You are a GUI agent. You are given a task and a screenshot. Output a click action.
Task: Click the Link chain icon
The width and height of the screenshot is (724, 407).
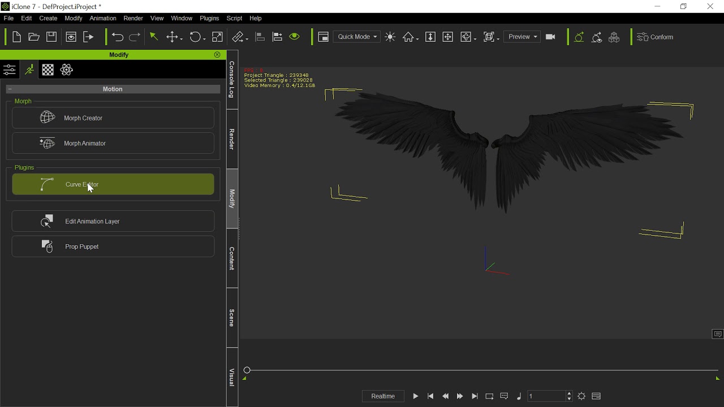click(x=239, y=37)
